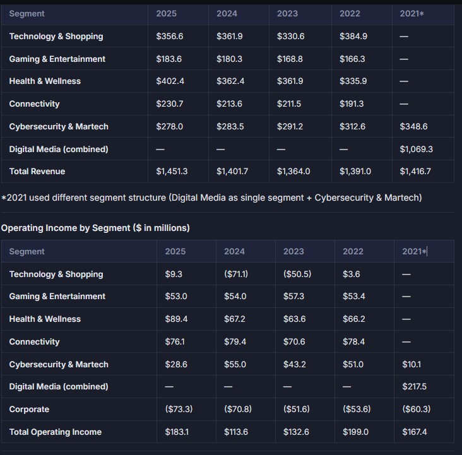462x455 pixels.
Task: Click the $70.6 operating income cell
Action: [294, 341]
